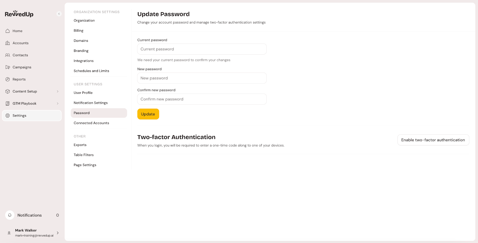
Task: Click the Settings gear icon
Action: point(8,116)
